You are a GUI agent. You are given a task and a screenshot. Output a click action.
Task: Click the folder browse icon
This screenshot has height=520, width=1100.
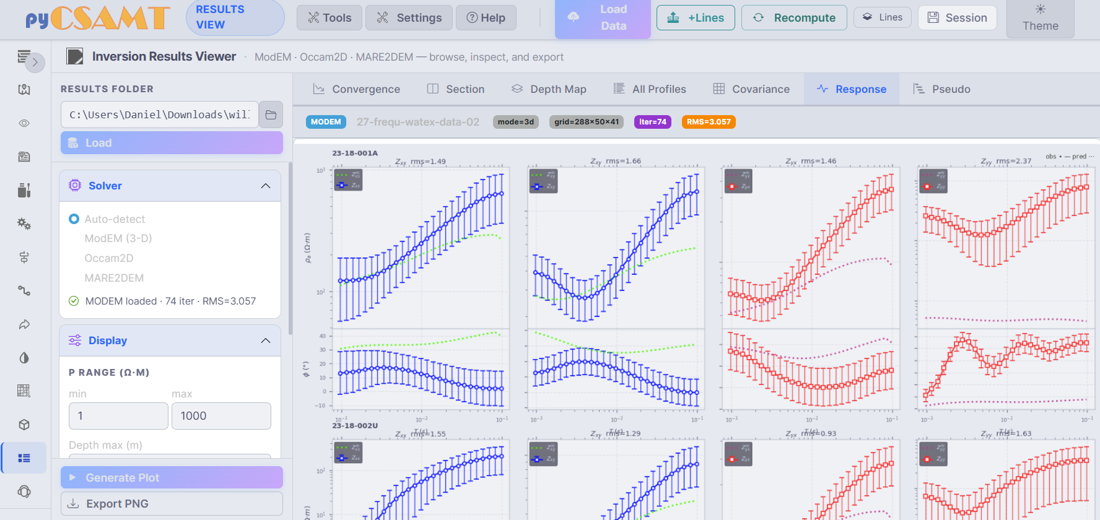click(271, 115)
